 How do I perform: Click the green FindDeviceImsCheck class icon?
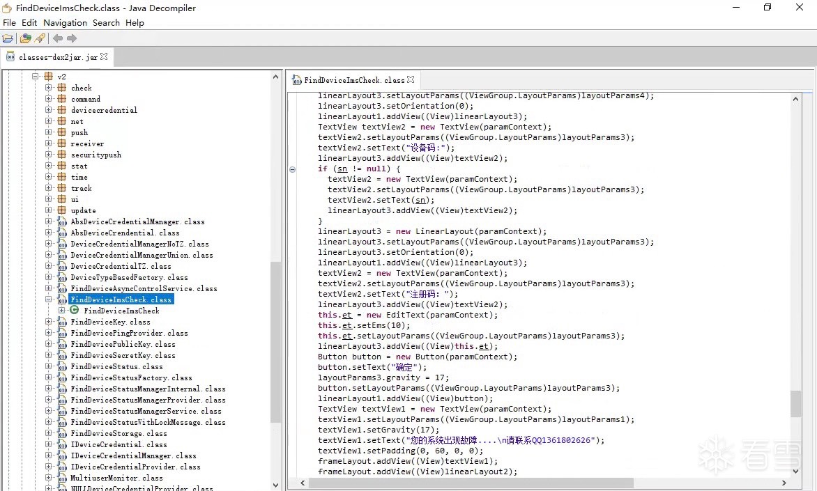(75, 311)
